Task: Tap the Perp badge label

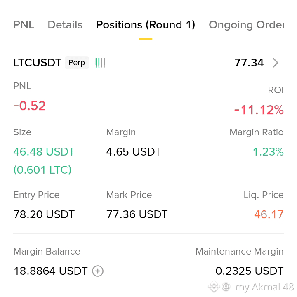Action: coord(77,63)
